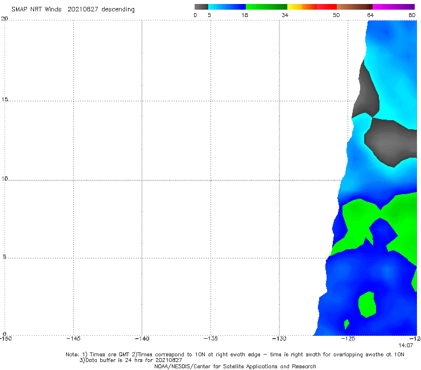The image size is (421, 370).
Task: Click the latitude axis label '15'
Action: [x=5, y=100]
